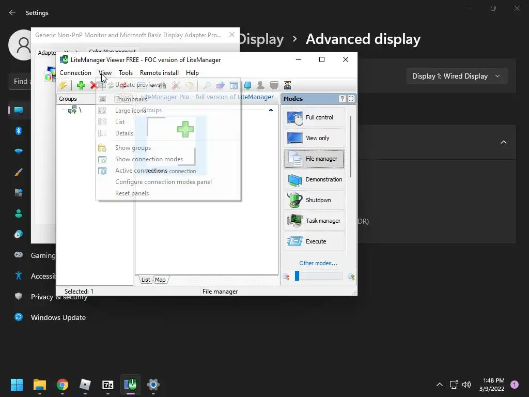
Task: Click the graduate-cap person toolbar icon
Action: point(287,85)
